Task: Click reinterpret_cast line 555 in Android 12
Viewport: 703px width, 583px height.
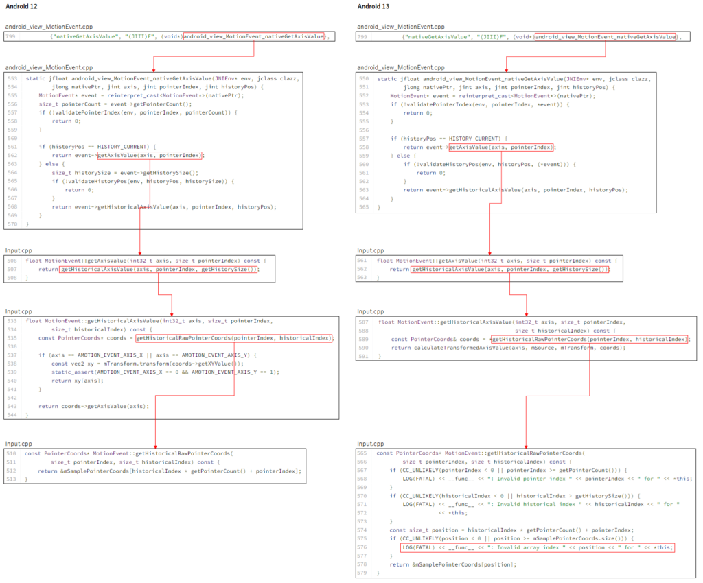Action: coord(141,95)
